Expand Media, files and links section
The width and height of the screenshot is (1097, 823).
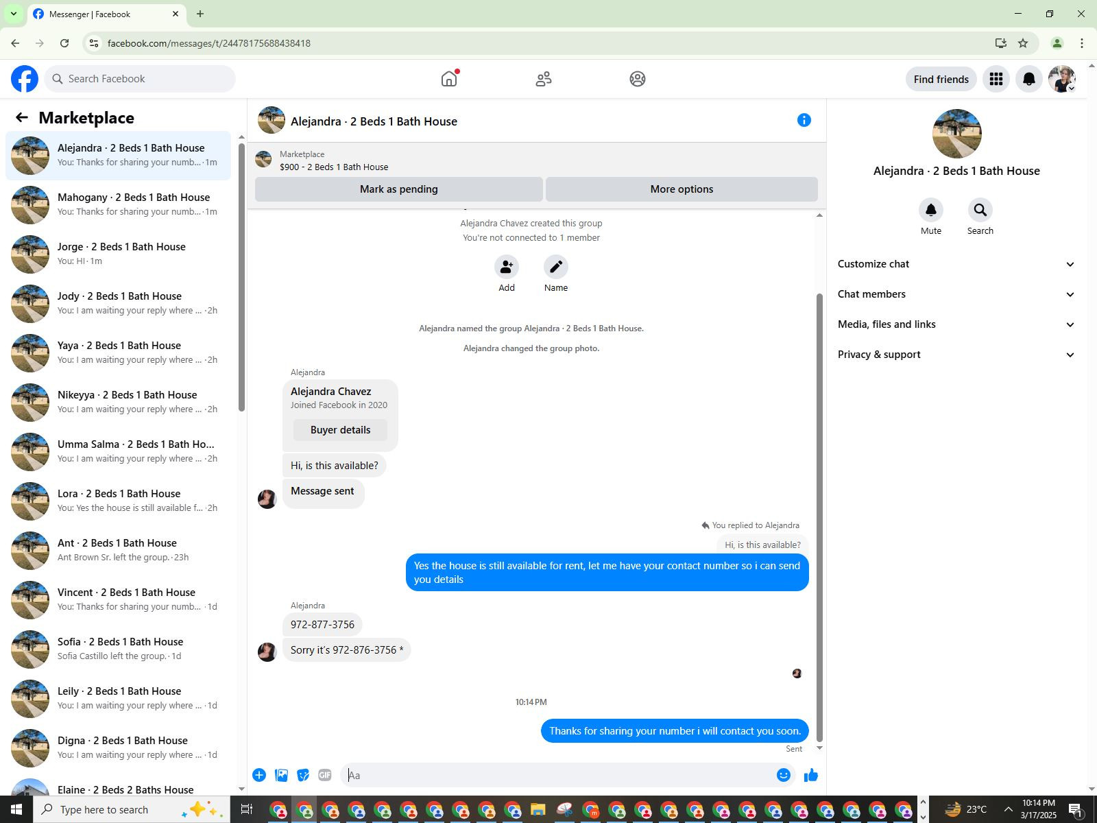(956, 324)
